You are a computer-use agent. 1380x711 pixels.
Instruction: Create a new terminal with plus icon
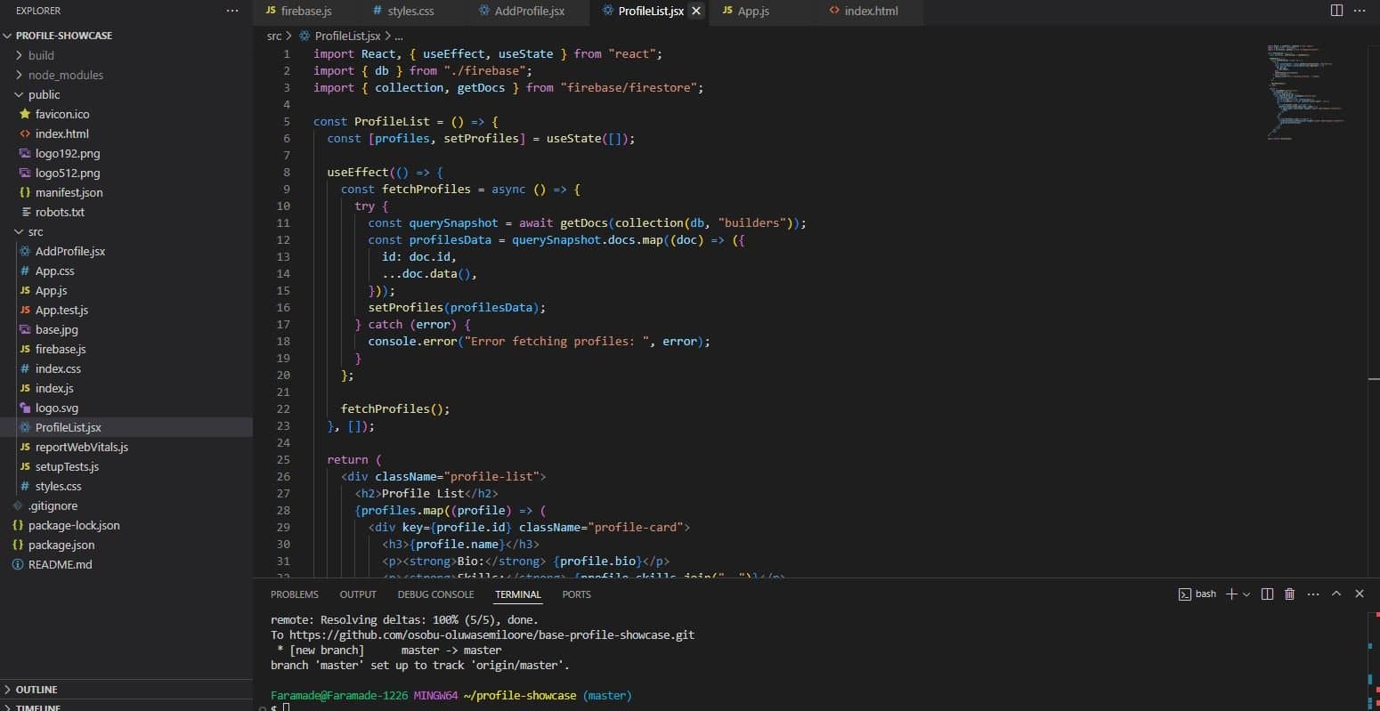point(1231,594)
